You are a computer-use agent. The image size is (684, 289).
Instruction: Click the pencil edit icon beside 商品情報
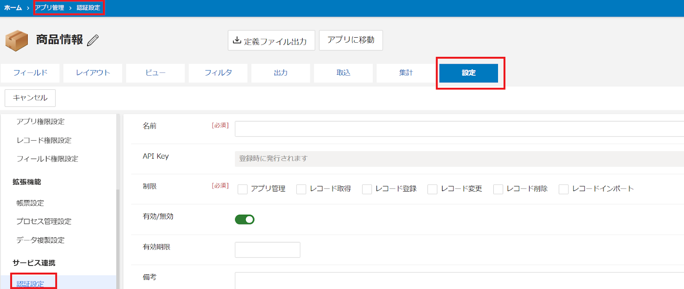(x=93, y=40)
